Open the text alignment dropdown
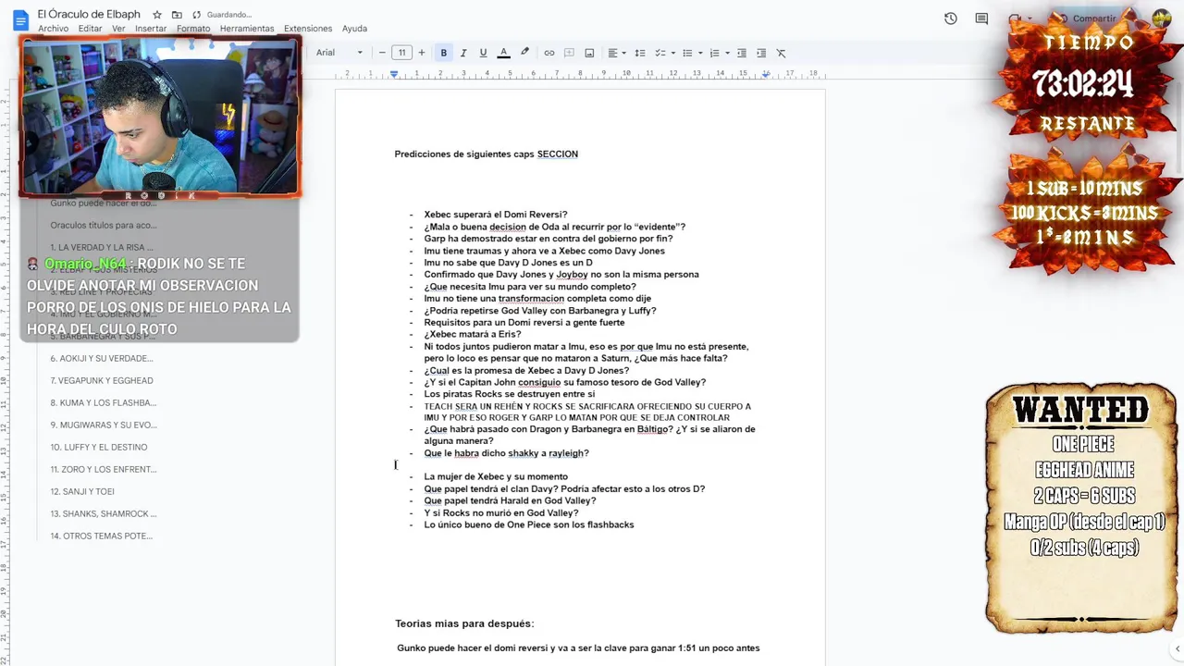 click(x=616, y=53)
